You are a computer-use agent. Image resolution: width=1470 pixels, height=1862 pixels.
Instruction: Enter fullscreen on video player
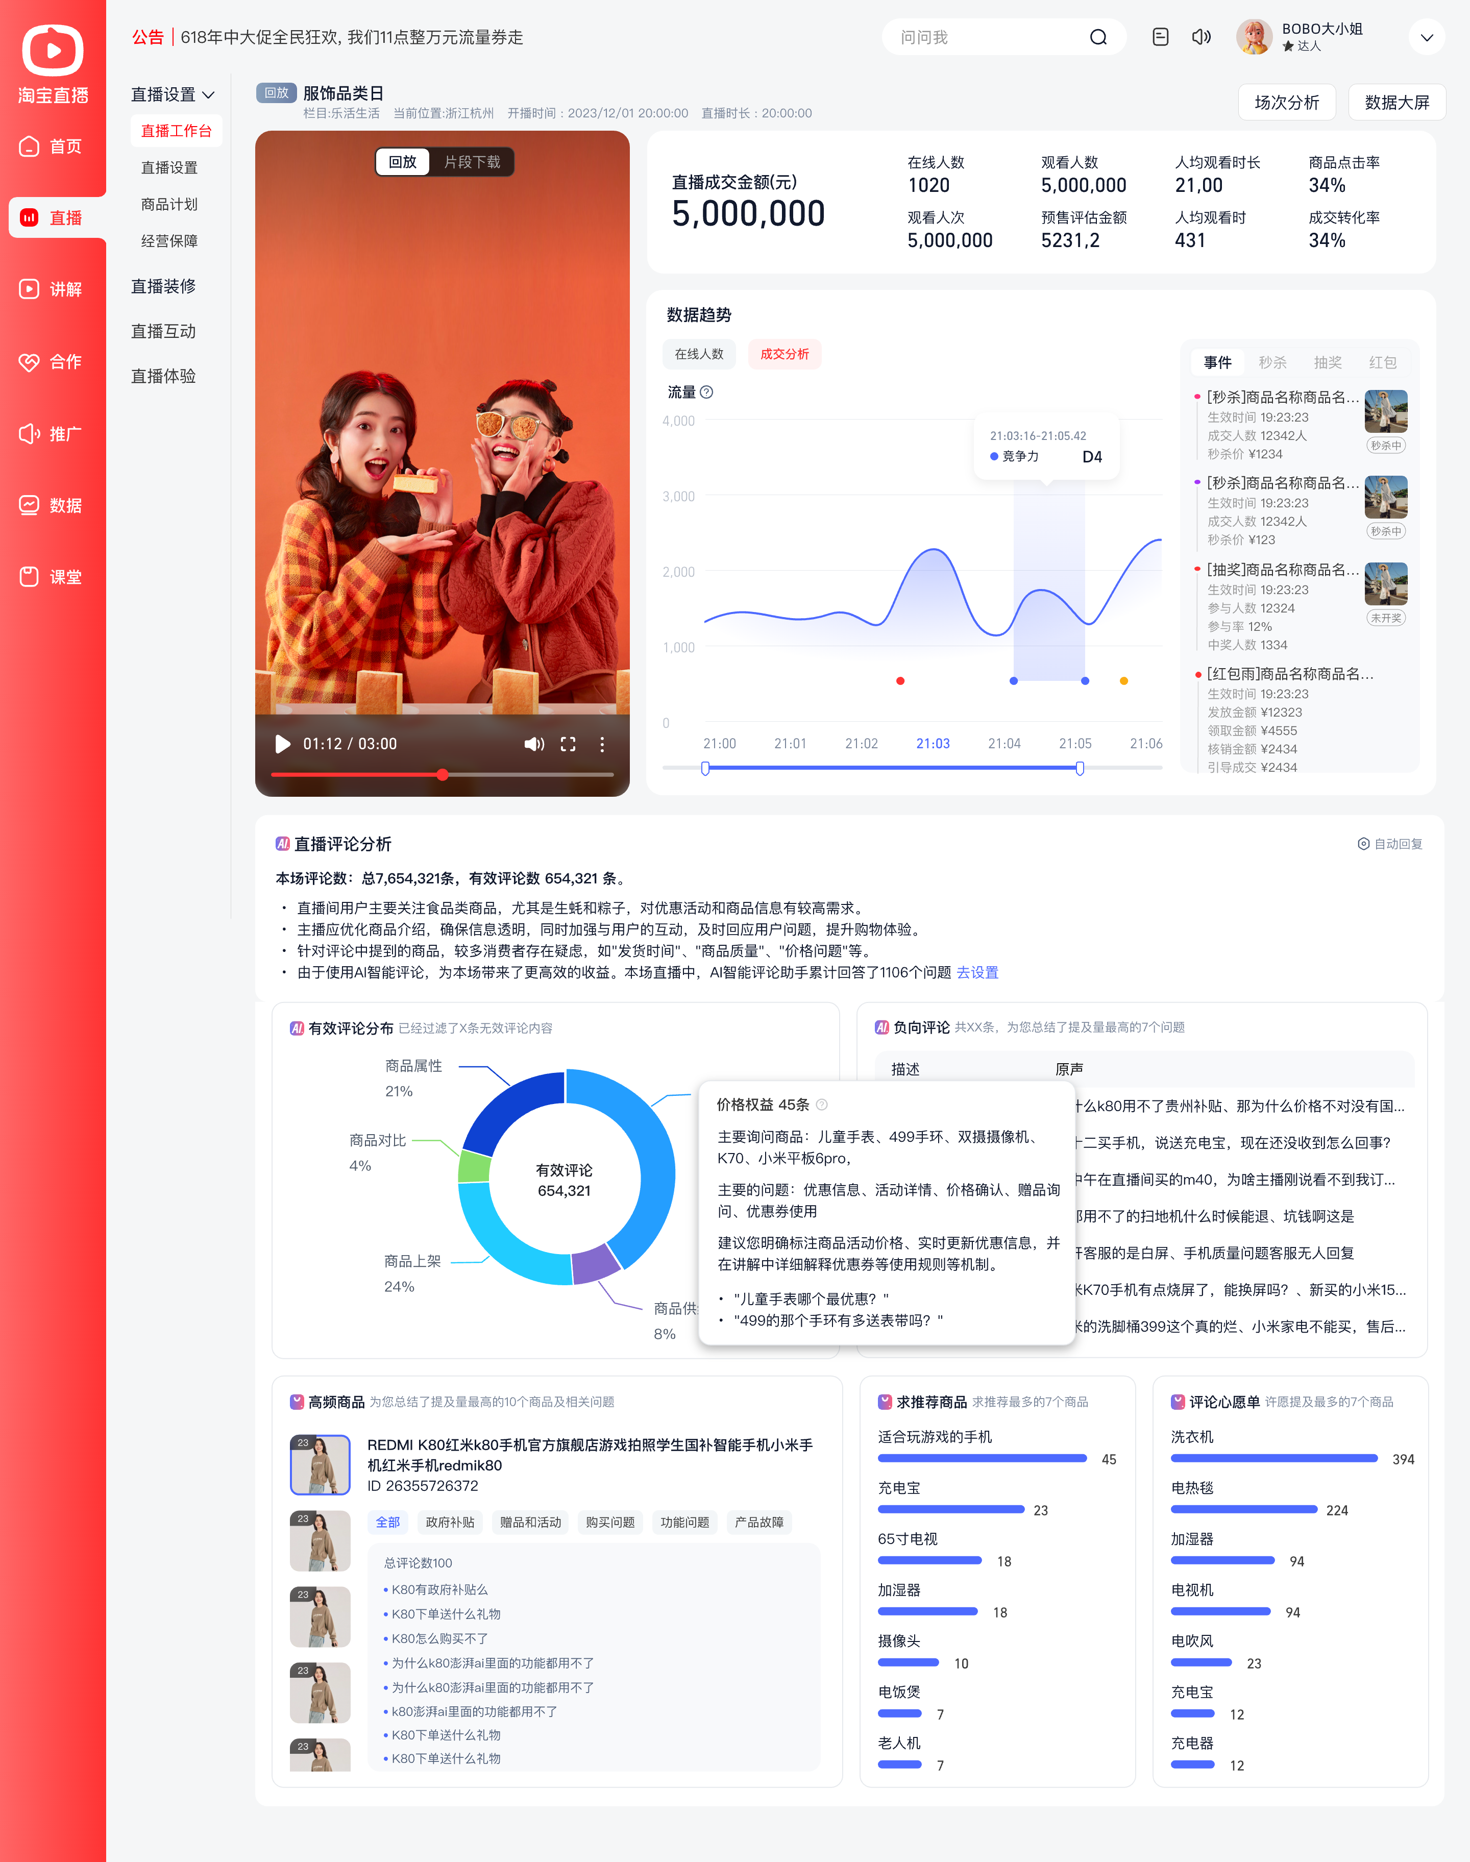pos(568,744)
